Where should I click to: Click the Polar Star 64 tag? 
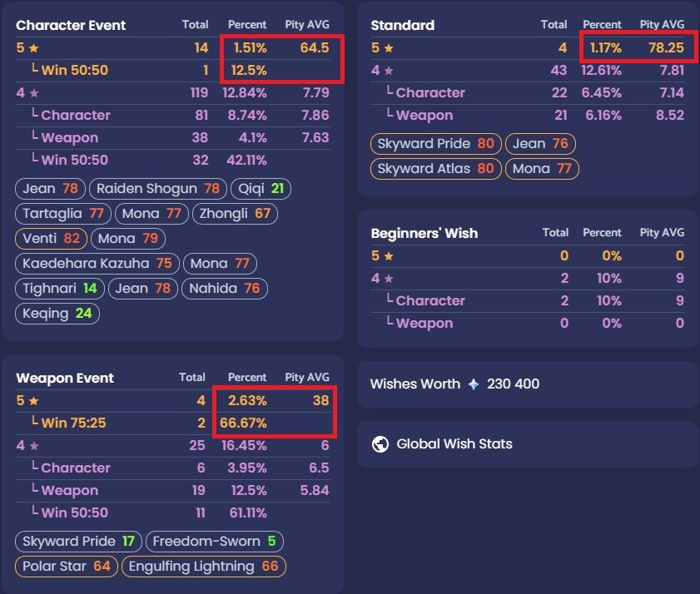point(67,567)
